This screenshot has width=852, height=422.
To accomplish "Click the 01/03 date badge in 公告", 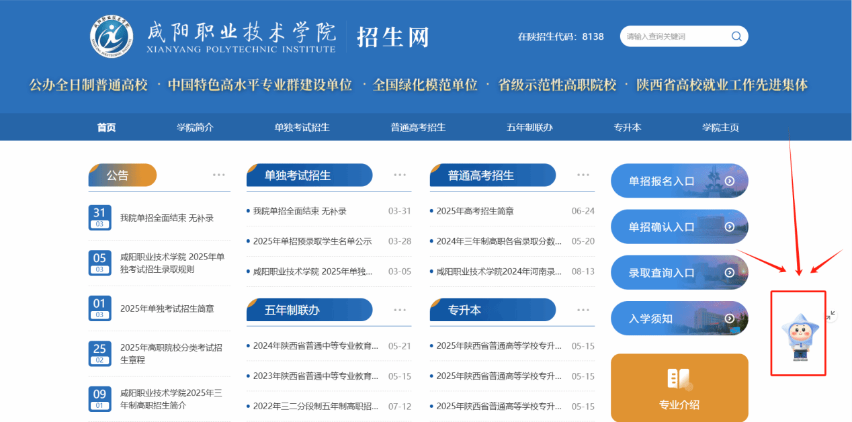I will [x=99, y=308].
